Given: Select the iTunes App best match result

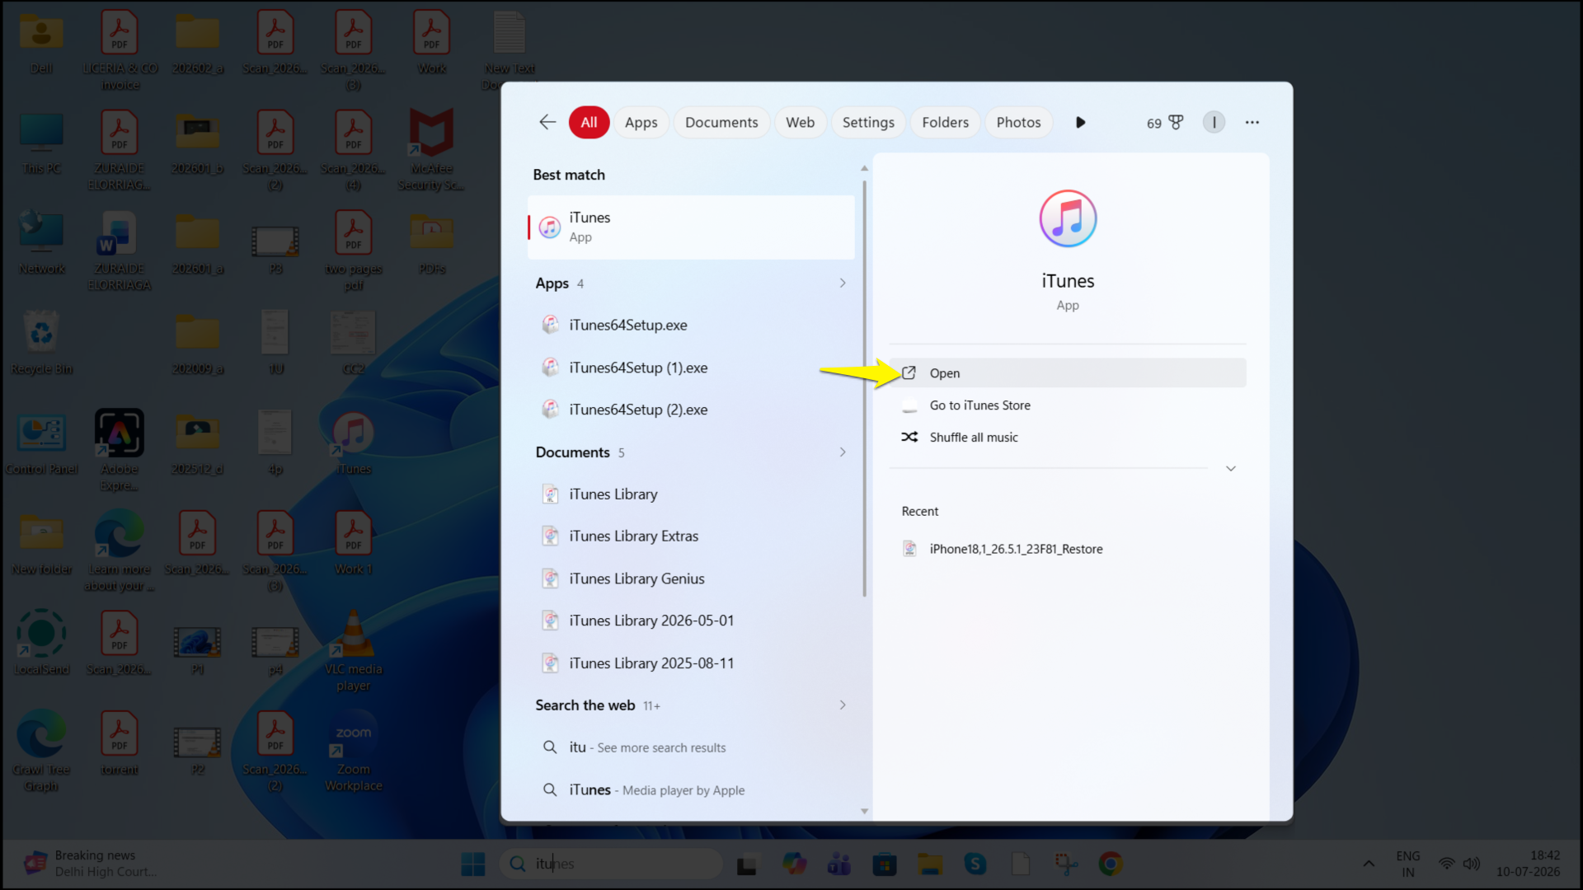Looking at the screenshot, I should (691, 227).
